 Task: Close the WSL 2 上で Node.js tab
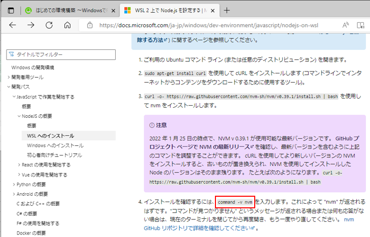[x=212, y=11]
